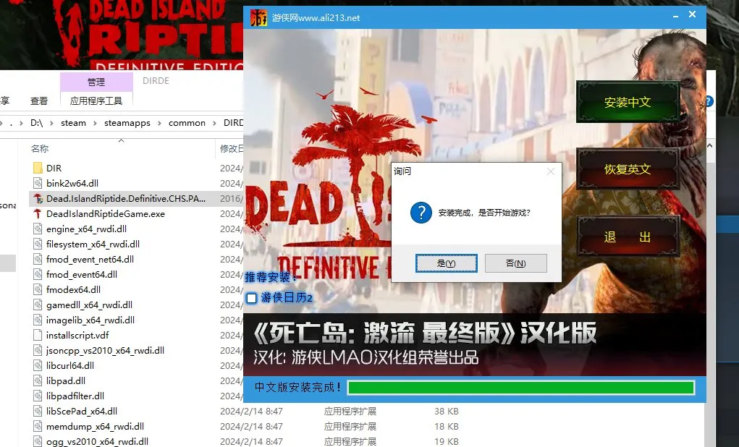Close the 询问 dialog with X
This screenshot has width=739, height=447.
[x=551, y=171]
